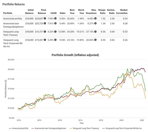Screen dimensions: 148x132
Task: Click info icon beside -5.27% max drawdown
Action: (95, 23)
